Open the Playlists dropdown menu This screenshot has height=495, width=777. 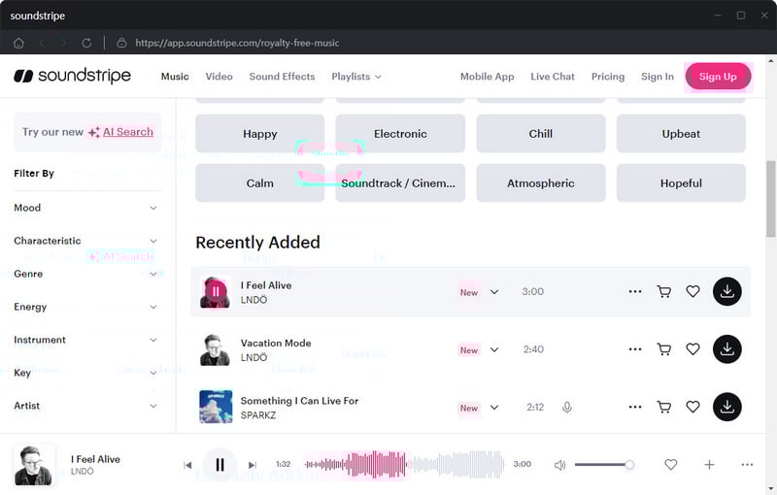point(356,77)
